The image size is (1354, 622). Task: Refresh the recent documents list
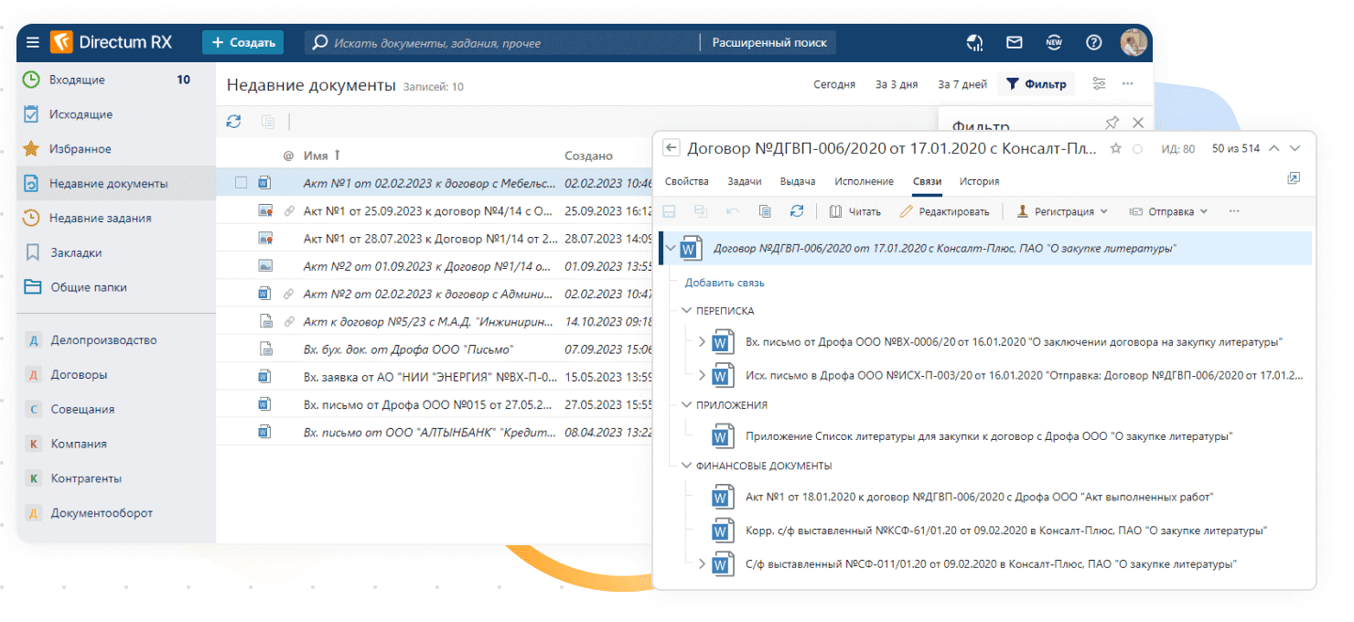[x=234, y=122]
